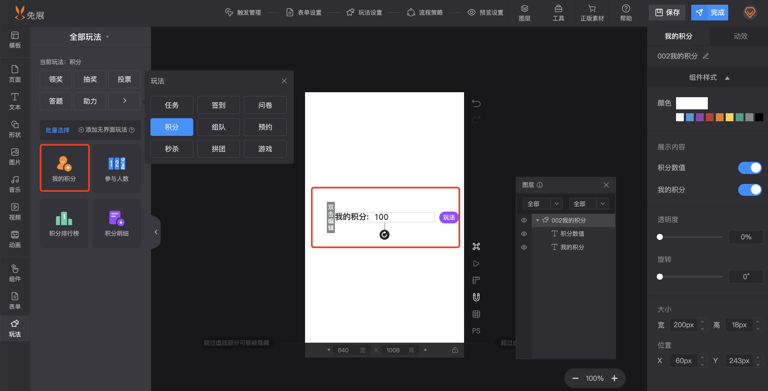Open the 模板 templates sidebar panel
The width and height of the screenshot is (768, 391).
[15, 40]
